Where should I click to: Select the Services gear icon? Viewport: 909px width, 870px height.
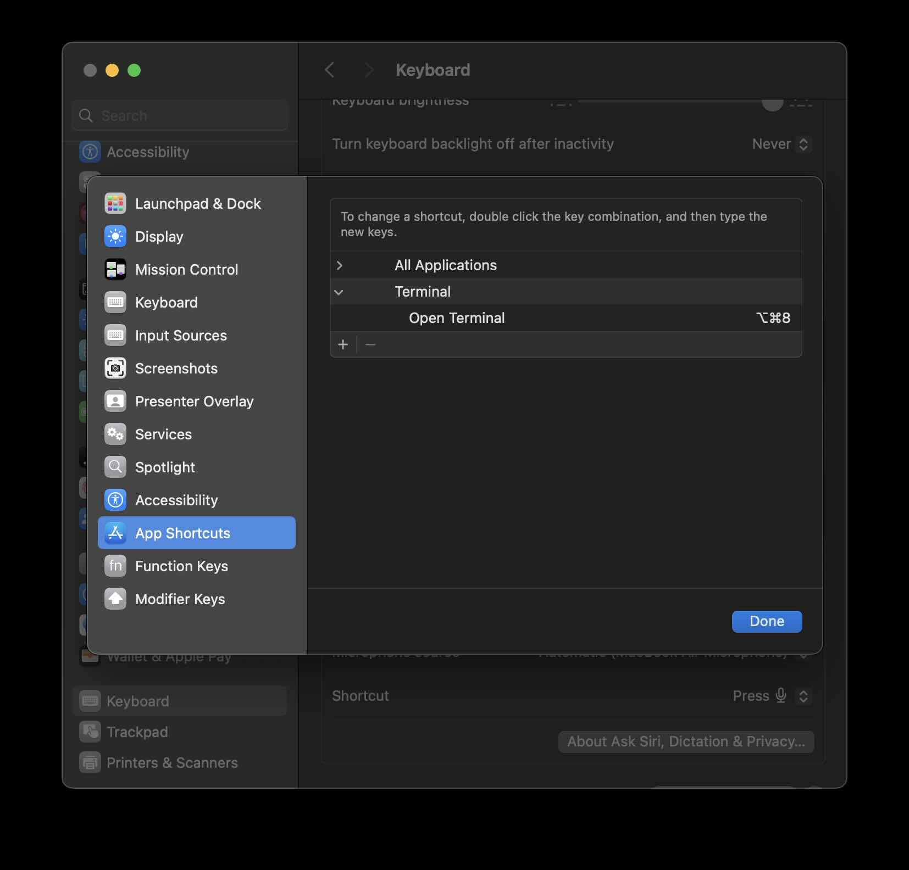pos(115,434)
